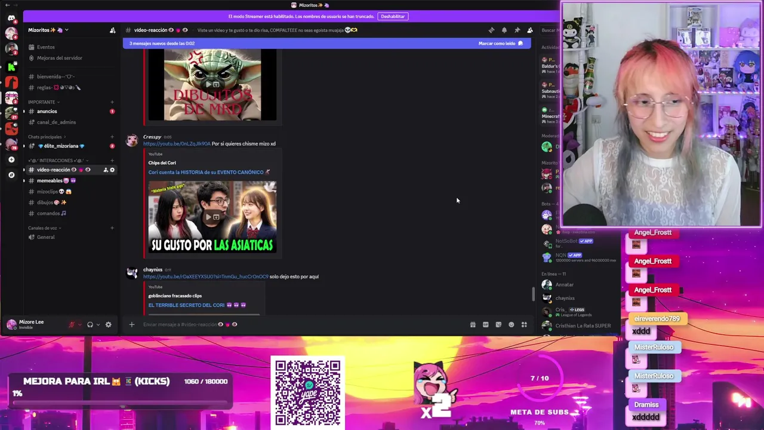Viewport: 764px width, 430px height.
Task: Click the chat scrollbar thumb
Action: [x=534, y=294]
